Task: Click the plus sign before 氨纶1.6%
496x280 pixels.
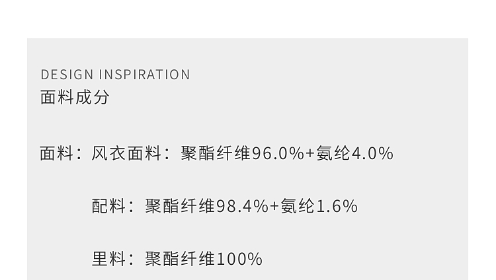Action: coord(274,207)
